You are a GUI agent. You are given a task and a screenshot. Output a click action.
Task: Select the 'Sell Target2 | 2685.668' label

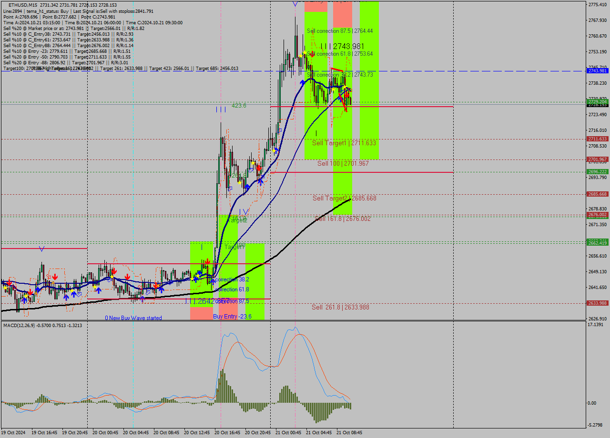(x=345, y=198)
